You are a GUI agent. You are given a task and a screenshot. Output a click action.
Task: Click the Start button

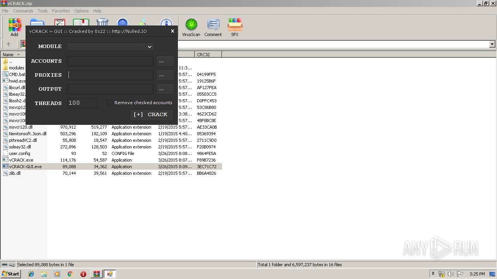(x=11, y=274)
